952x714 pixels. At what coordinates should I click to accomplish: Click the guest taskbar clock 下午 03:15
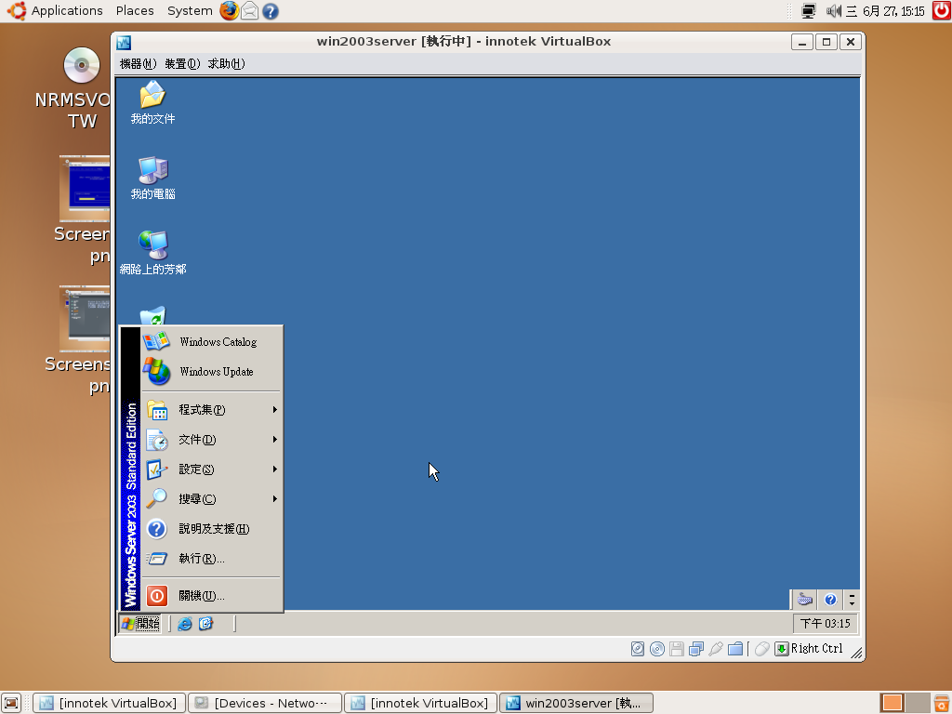[x=826, y=624]
